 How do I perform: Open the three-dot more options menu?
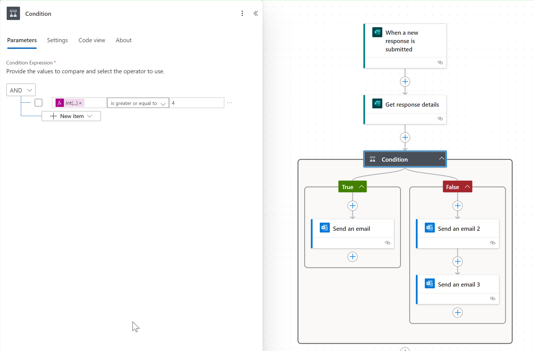tap(242, 13)
